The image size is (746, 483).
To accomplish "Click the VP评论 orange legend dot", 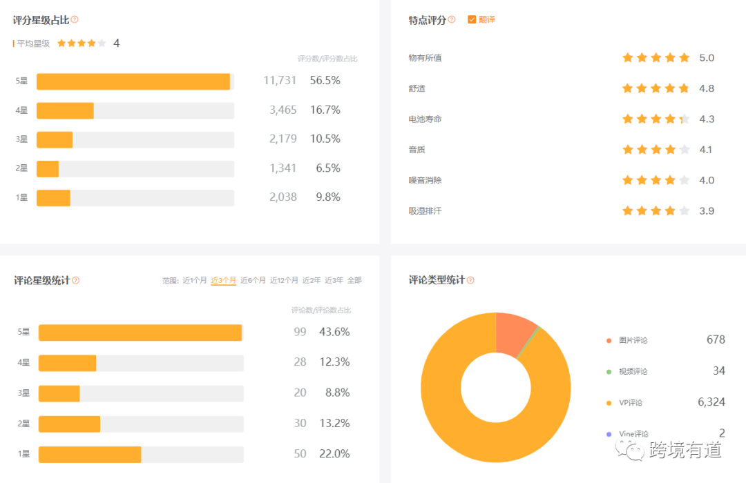I will click(x=609, y=402).
